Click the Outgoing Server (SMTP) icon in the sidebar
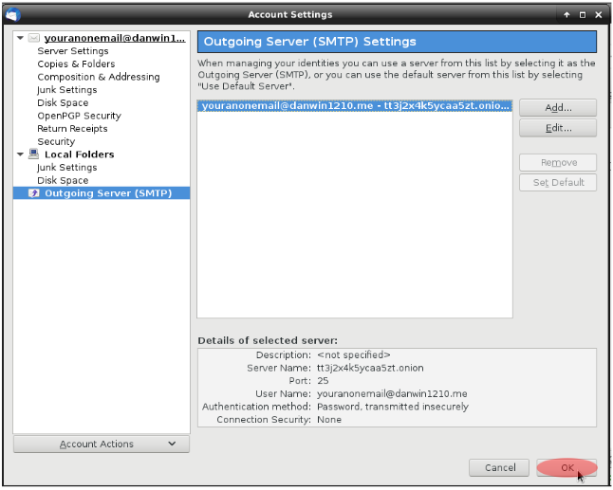Screen dimensions: 613x490 pos(33,193)
